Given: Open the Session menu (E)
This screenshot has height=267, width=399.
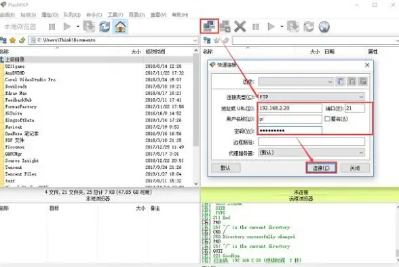Looking at the screenshot, I should click(7, 15).
